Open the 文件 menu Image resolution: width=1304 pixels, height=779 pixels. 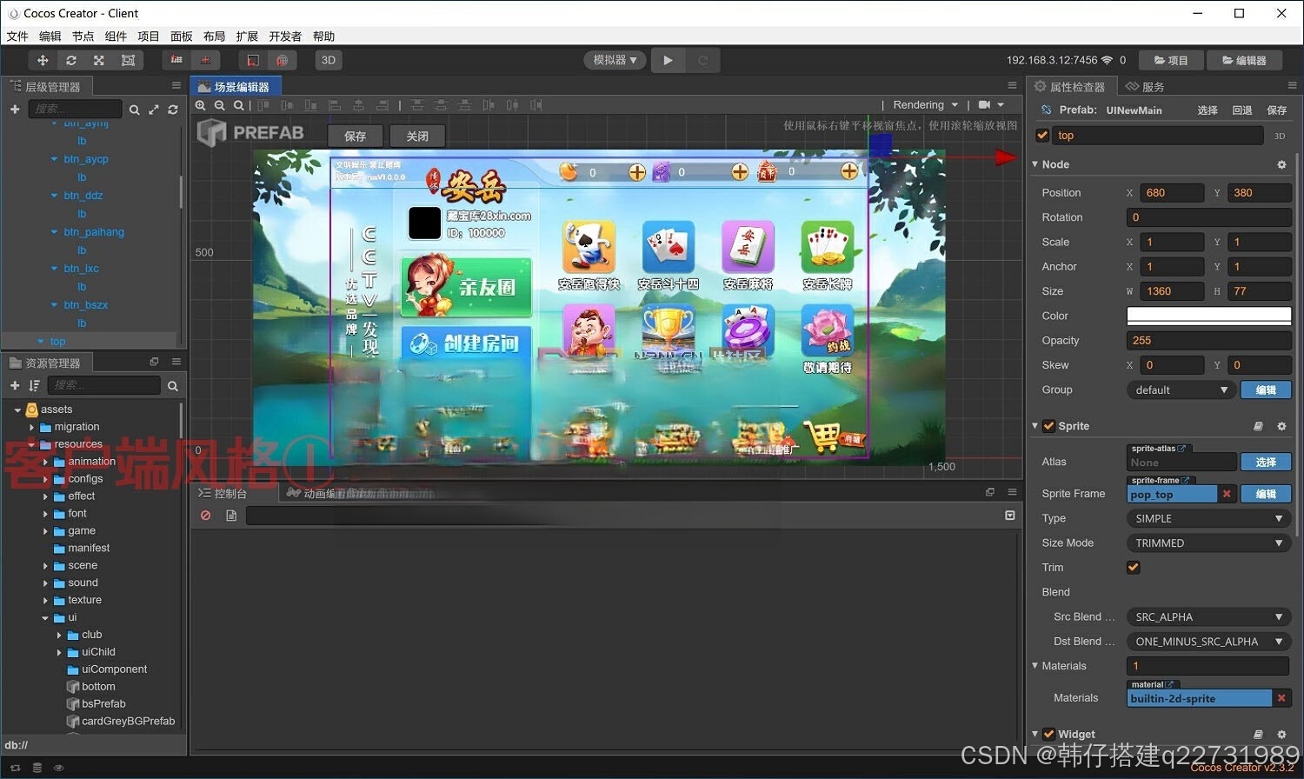pyautogui.click(x=17, y=36)
